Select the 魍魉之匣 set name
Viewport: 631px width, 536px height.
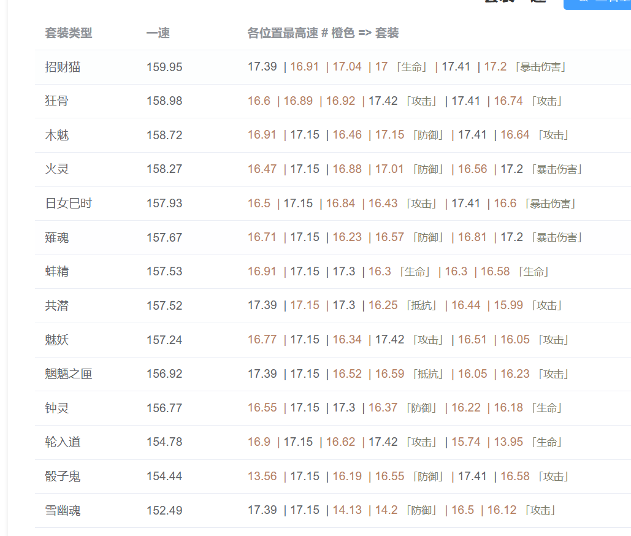69,373
